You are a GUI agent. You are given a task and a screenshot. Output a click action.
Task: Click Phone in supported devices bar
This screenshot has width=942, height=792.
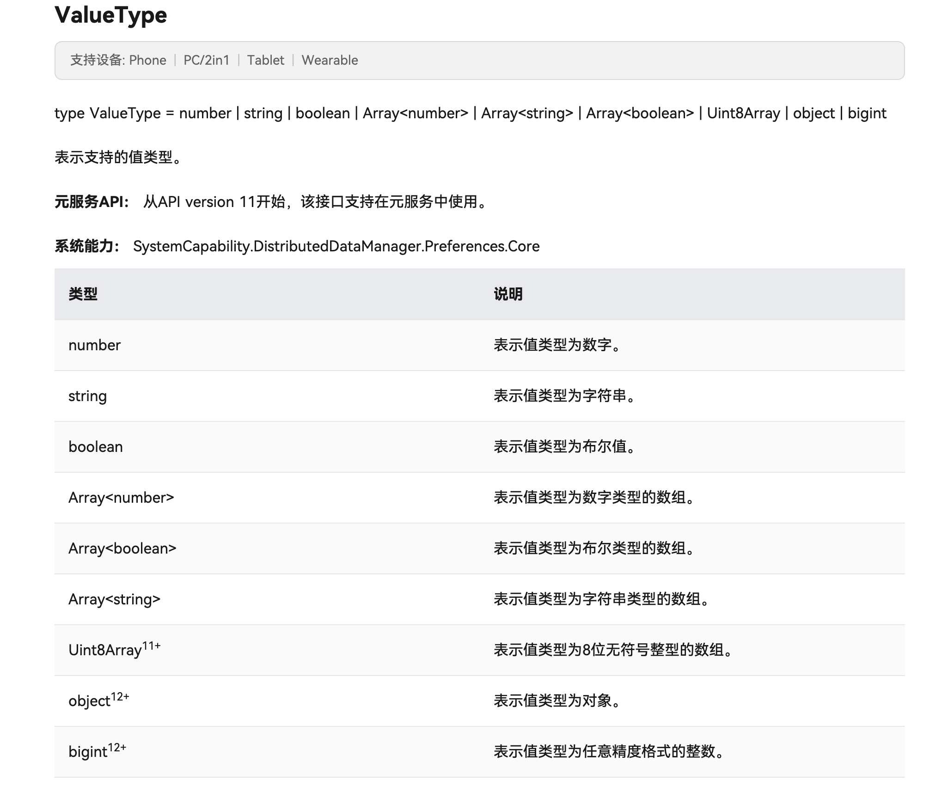click(x=147, y=61)
